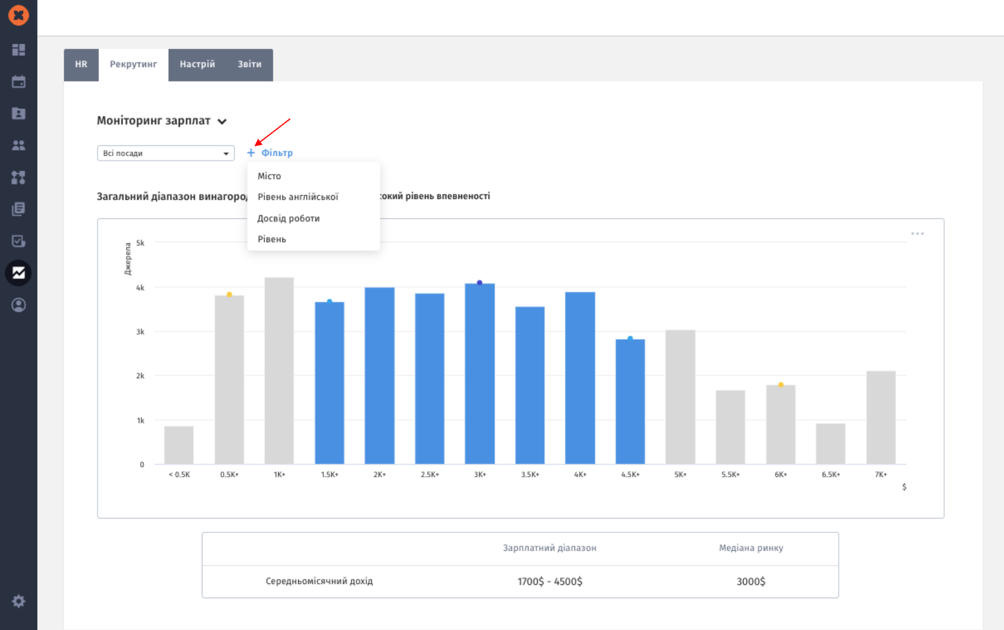The width and height of the screenshot is (1004, 630).
Task: Switch to the 'Звіти' tab
Action: pos(250,64)
